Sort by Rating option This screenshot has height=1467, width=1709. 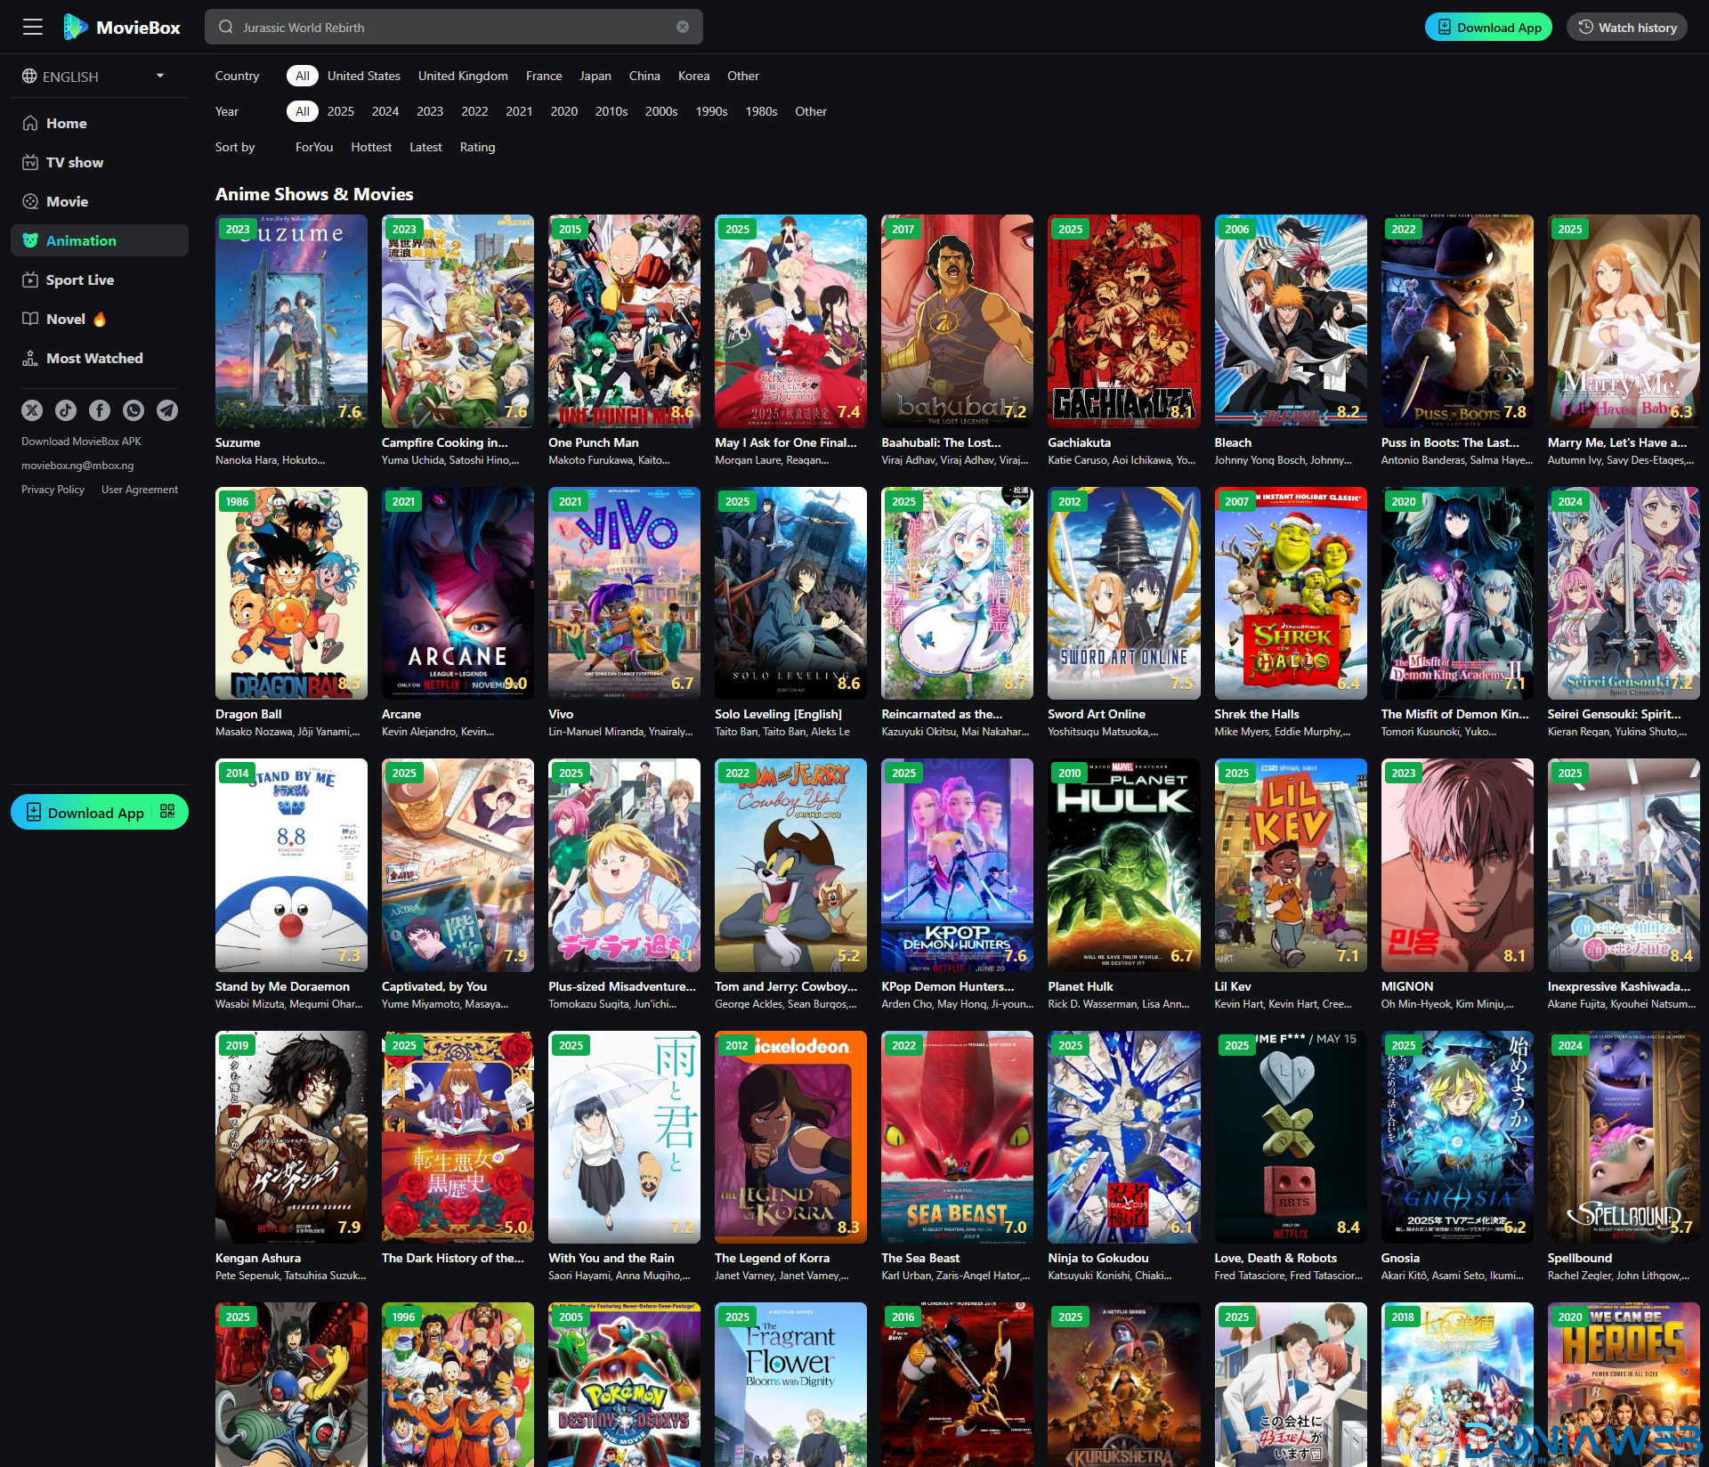click(x=477, y=147)
